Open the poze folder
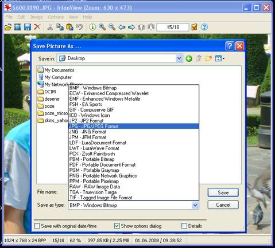The width and height of the screenshot is (275, 248). pos(46,106)
